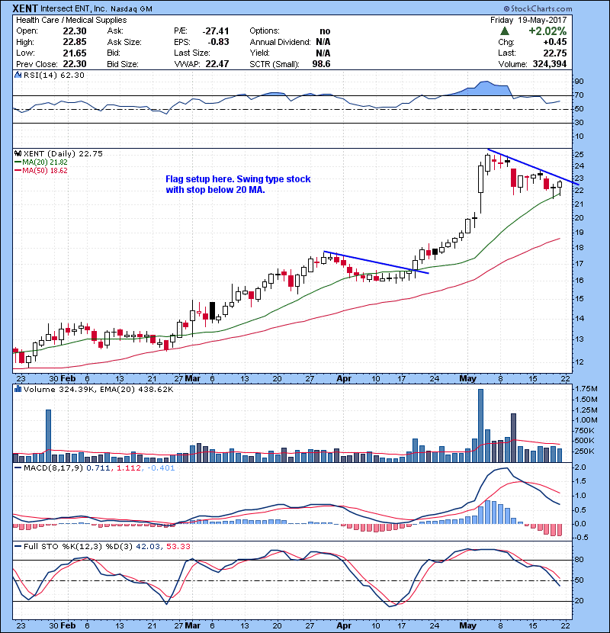Click the Low 21.65 value
Viewport: 610px width, 633px height.
click(75, 53)
